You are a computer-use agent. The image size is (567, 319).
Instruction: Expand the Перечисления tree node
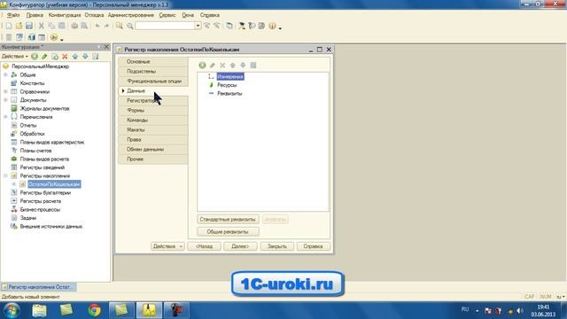coord(5,117)
